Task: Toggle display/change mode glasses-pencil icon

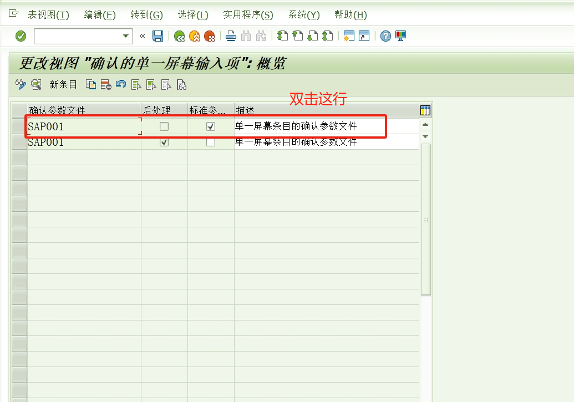Action: click(x=21, y=85)
